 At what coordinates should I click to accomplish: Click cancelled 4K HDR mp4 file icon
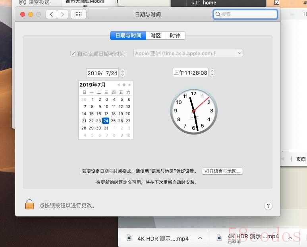point(219,237)
